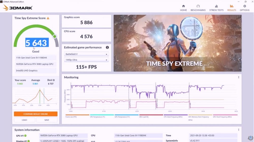254x142 pixels.
Task: Switch to the Results tab
Action: point(231,8)
